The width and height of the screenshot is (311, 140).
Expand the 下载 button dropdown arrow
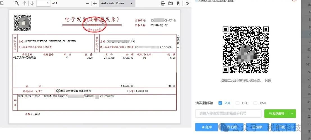point(292,127)
